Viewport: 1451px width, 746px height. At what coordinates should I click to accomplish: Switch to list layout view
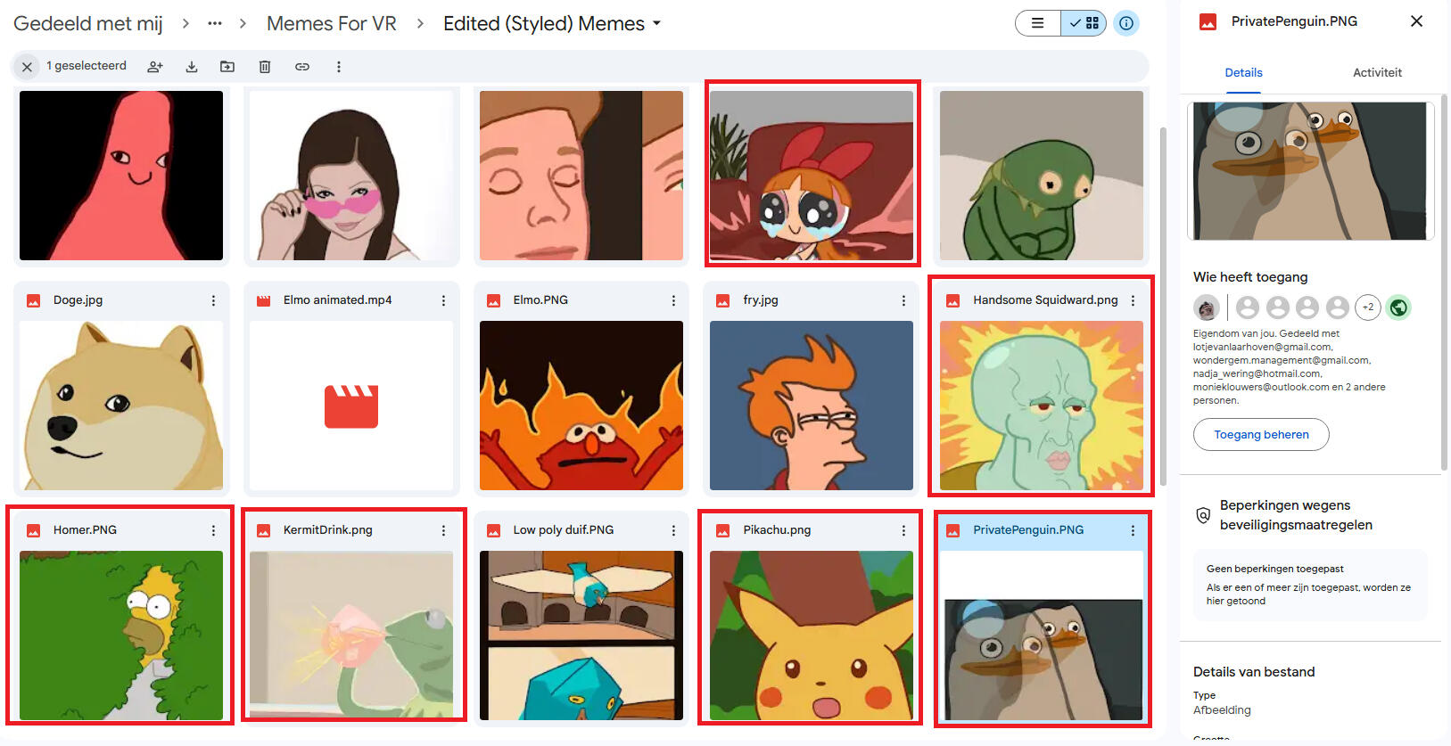point(1038,23)
